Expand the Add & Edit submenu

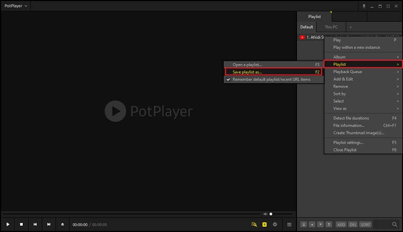(x=363, y=79)
